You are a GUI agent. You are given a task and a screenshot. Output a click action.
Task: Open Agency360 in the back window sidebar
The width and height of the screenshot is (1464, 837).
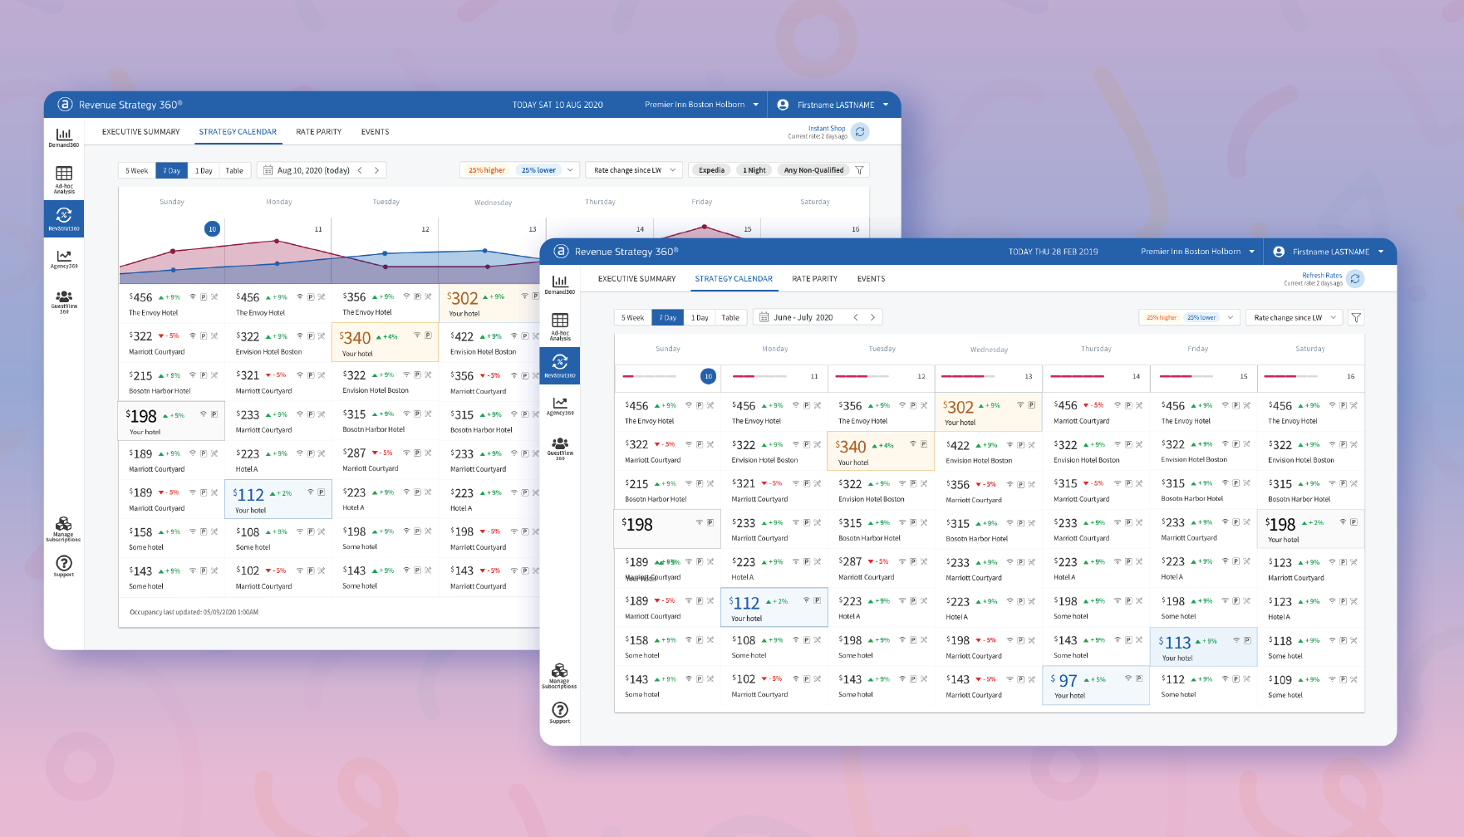(x=64, y=259)
